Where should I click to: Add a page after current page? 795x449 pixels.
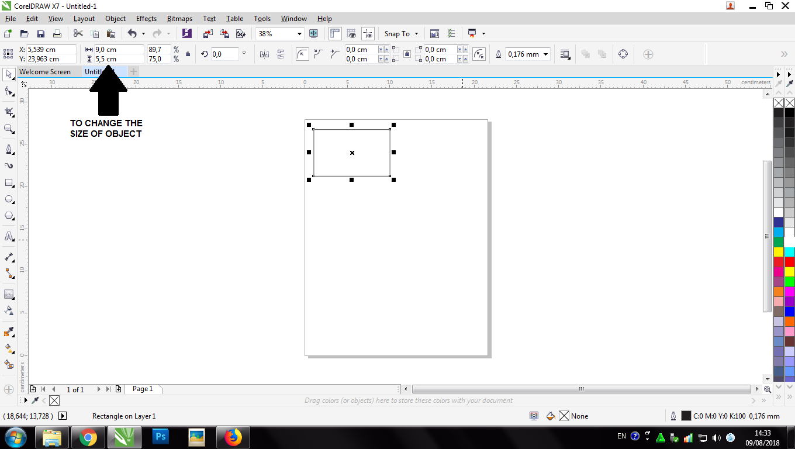tap(119, 389)
